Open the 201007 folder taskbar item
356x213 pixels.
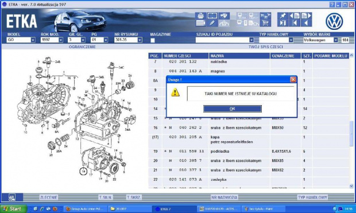coord(129,208)
